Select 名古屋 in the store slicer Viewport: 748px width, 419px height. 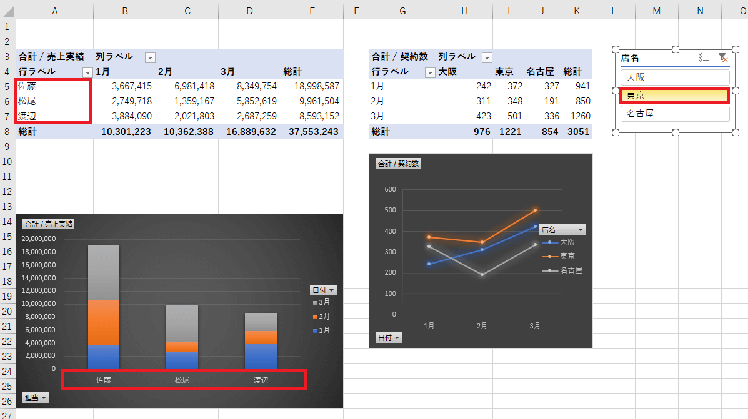point(674,114)
